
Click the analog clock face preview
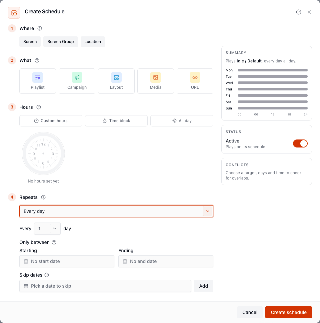(43, 153)
